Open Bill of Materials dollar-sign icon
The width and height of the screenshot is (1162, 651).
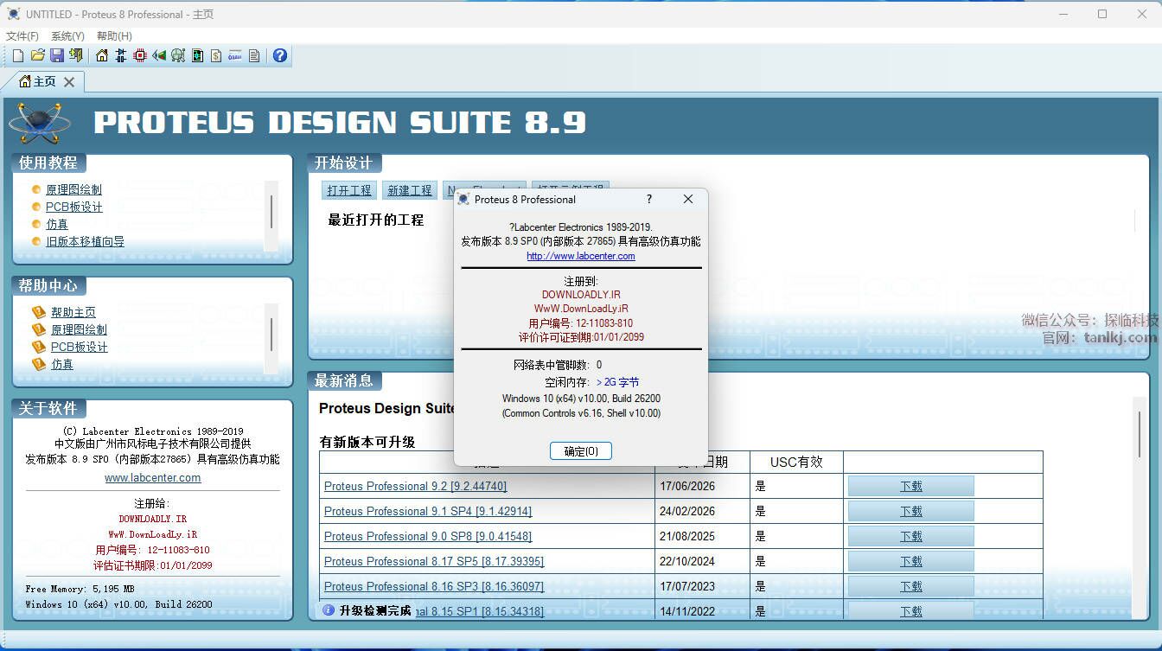tap(216, 55)
